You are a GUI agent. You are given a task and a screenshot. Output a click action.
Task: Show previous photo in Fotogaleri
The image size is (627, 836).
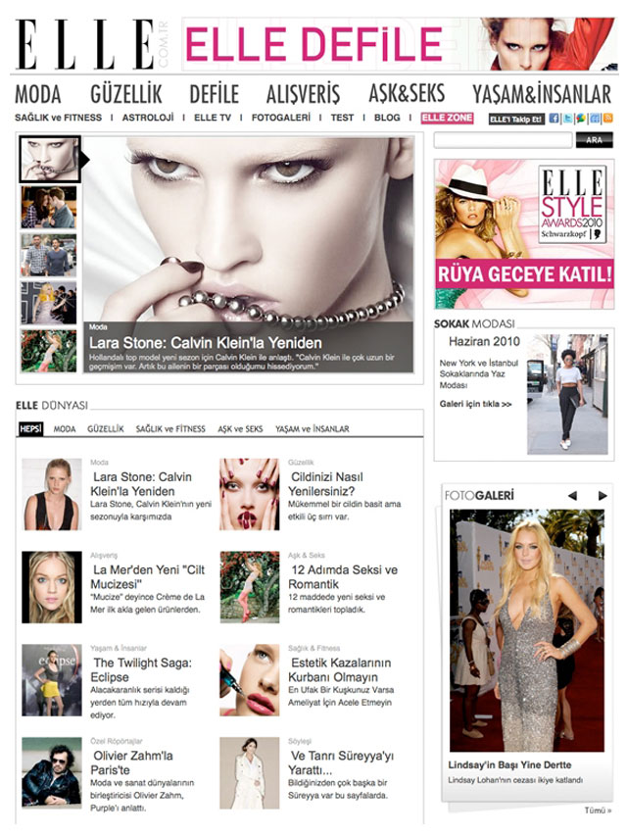point(572,495)
